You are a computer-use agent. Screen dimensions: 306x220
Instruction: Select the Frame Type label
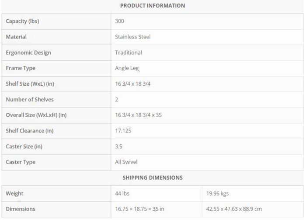pos(21,68)
